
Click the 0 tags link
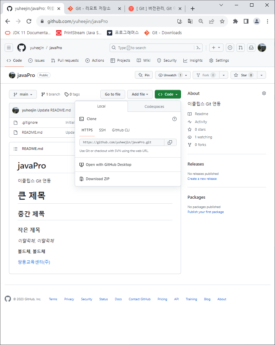coord(72,94)
